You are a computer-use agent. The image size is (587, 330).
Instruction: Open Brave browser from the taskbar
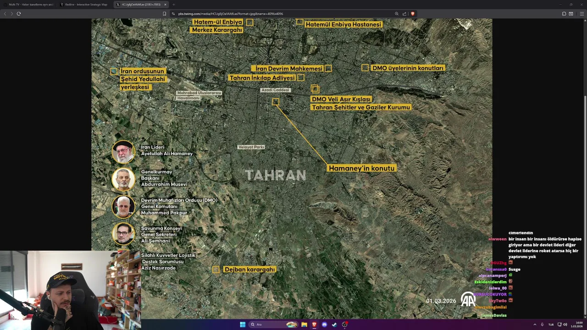(x=314, y=324)
